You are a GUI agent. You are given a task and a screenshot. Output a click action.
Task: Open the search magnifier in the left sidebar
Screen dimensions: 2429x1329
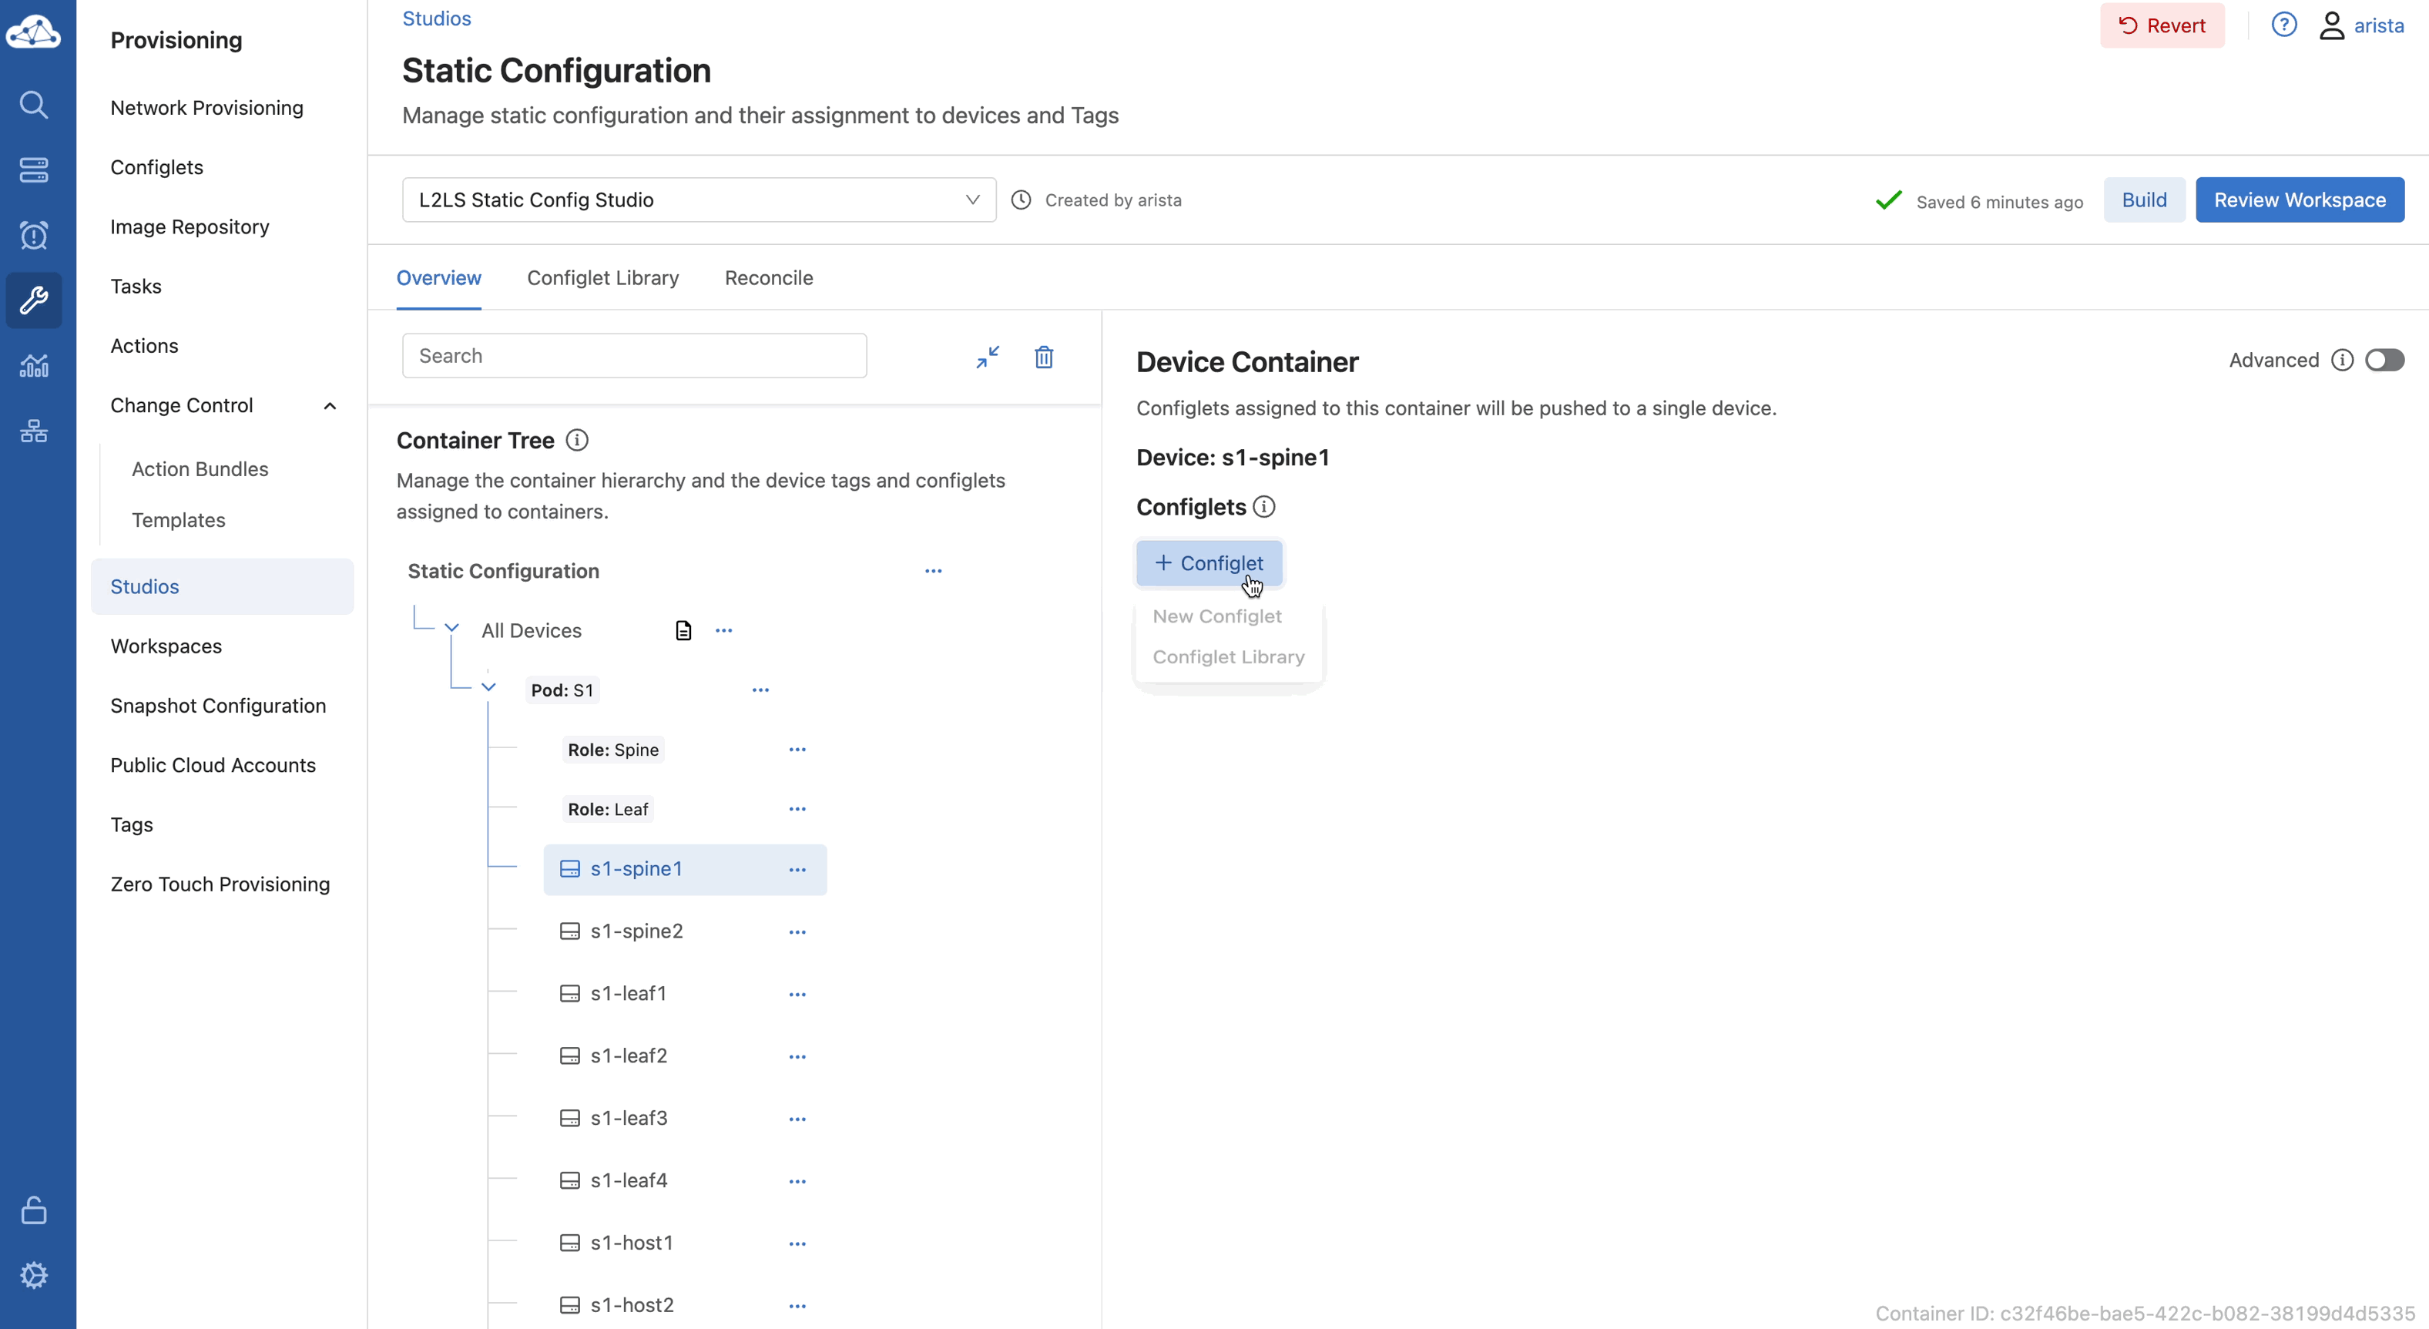[34, 104]
